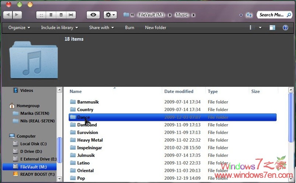The height and width of the screenshot is (183, 296).
Task: Open the Share with menu
Action: [102, 28]
